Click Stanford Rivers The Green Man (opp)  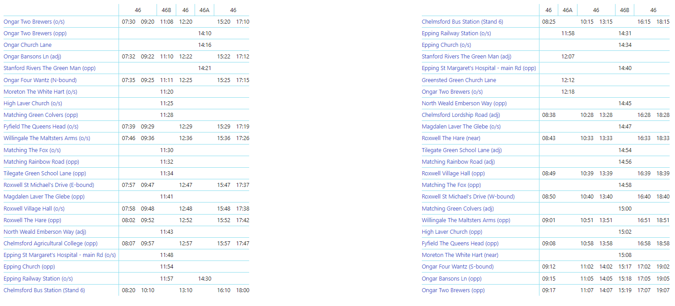pyautogui.click(x=50, y=68)
